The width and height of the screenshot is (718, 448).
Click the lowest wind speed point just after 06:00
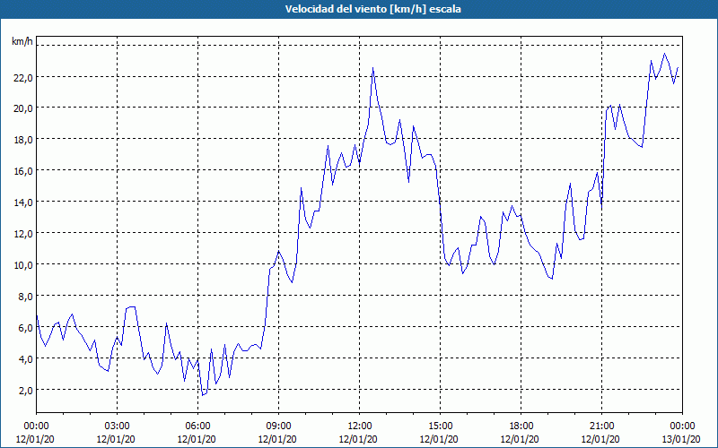[203, 395]
